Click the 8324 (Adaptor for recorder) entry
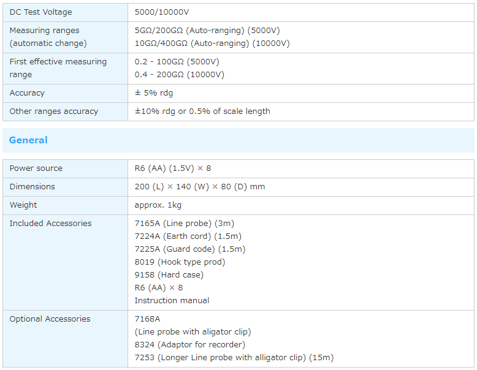477x370 pixels. point(189,345)
